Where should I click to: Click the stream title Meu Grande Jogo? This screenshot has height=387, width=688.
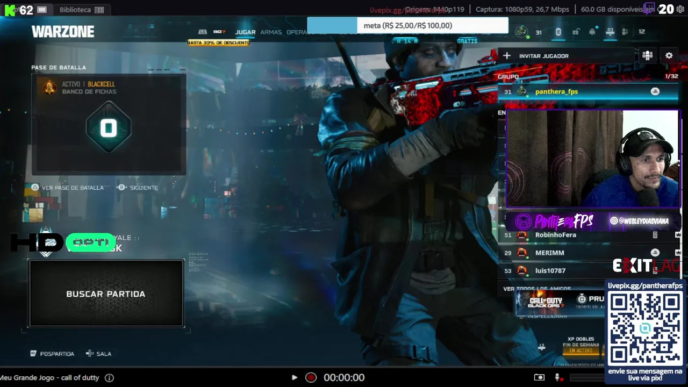coord(49,378)
